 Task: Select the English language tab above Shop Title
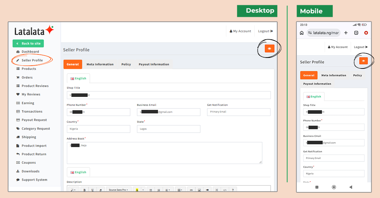tap(78, 78)
